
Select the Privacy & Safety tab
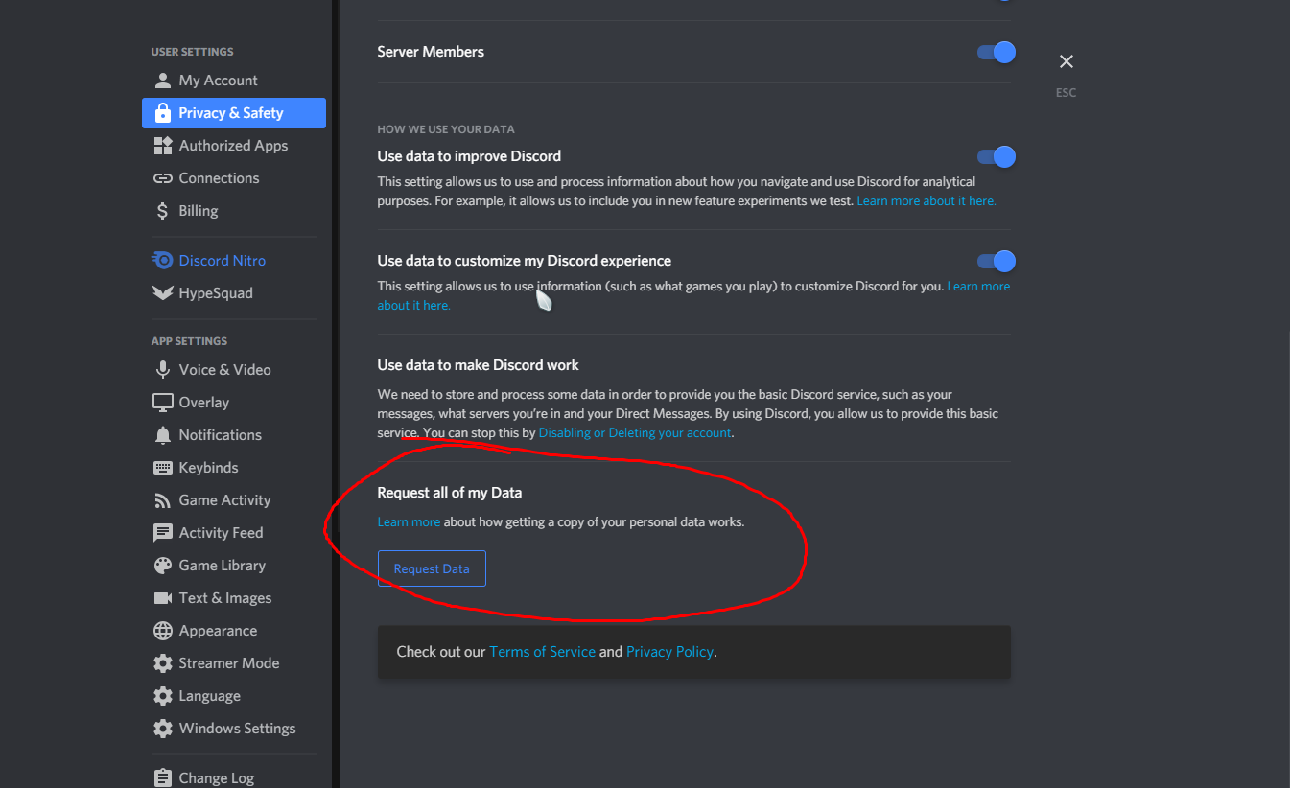pyautogui.click(x=234, y=113)
